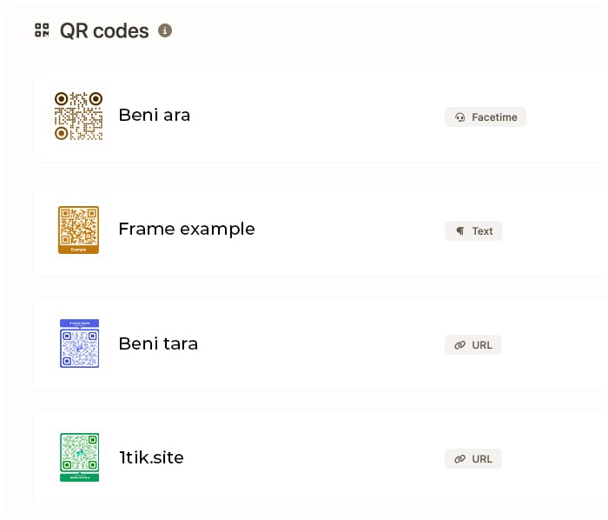Viewport: 608px width, 520px height.
Task: Click the QR codes grid icon in heading
Action: (x=42, y=30)
